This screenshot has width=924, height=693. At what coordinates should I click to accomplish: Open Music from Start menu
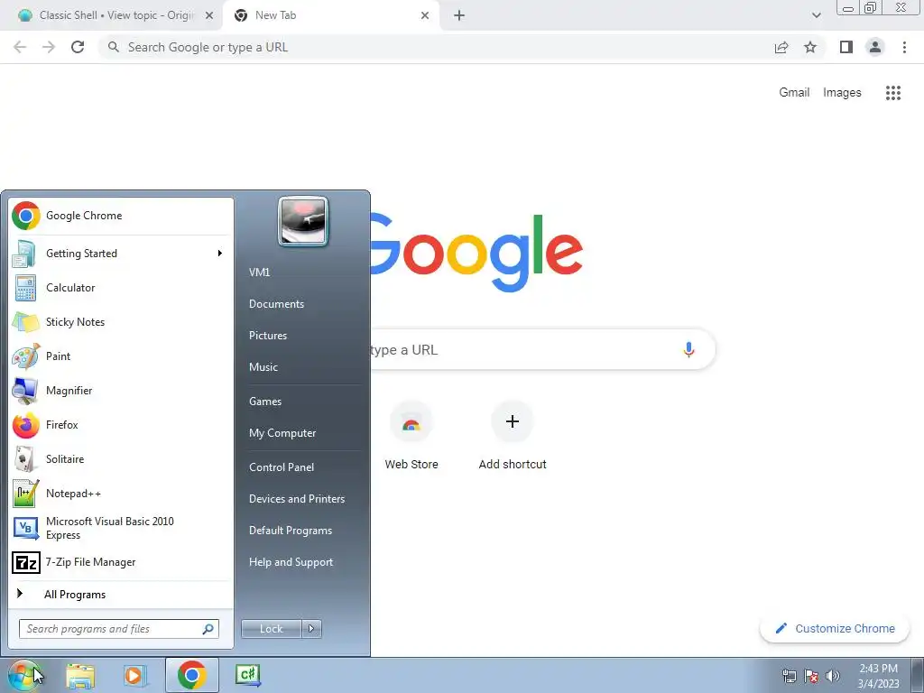point(305,367)
